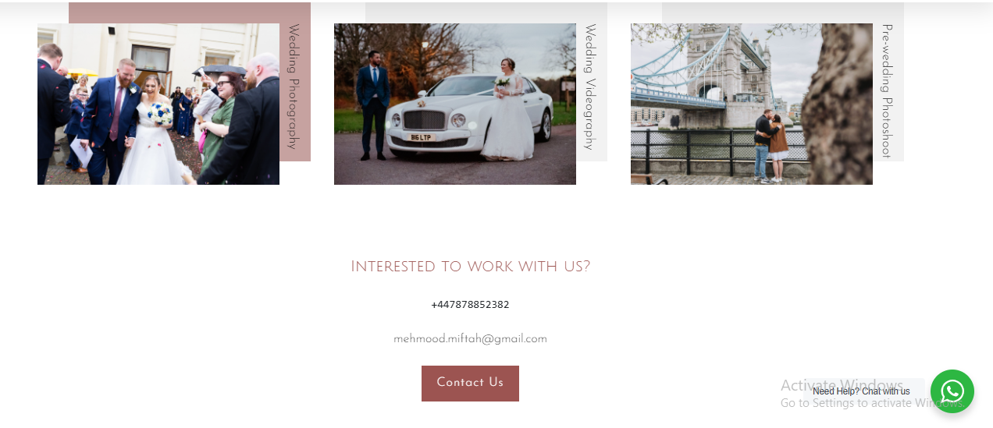
Task: Click the Activate Windows watermark text
Action: pyautogui.click(x=842, y=385)
